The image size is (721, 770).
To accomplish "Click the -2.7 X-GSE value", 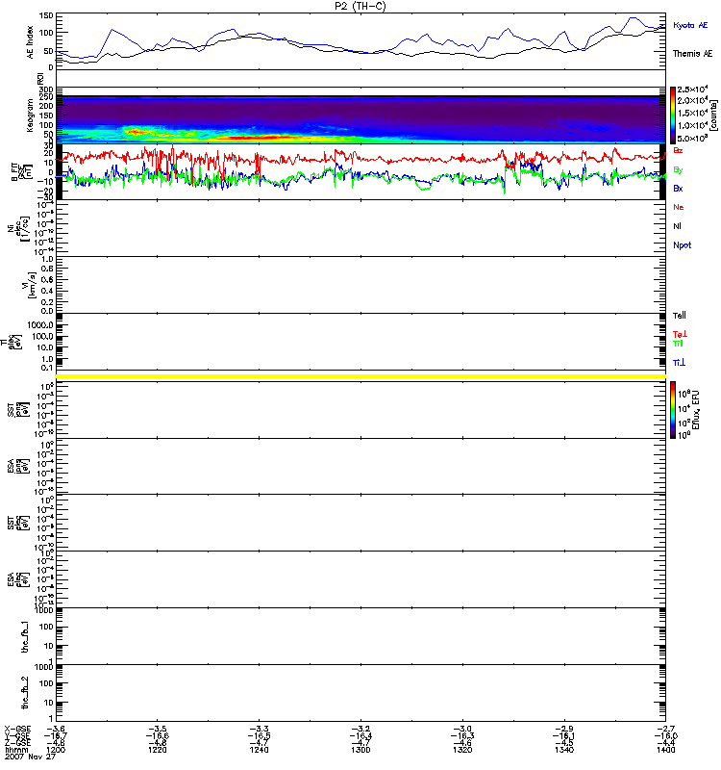I will coord(665,730).
